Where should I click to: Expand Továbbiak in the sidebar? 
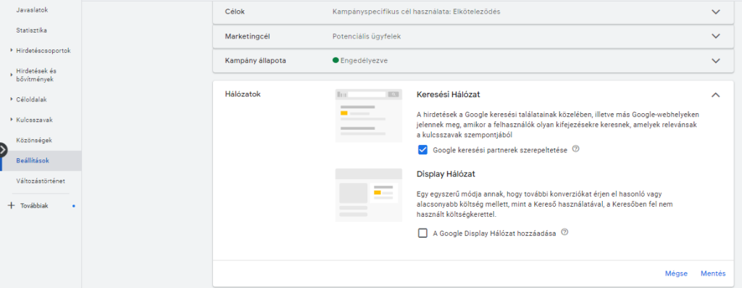[34, 206]
